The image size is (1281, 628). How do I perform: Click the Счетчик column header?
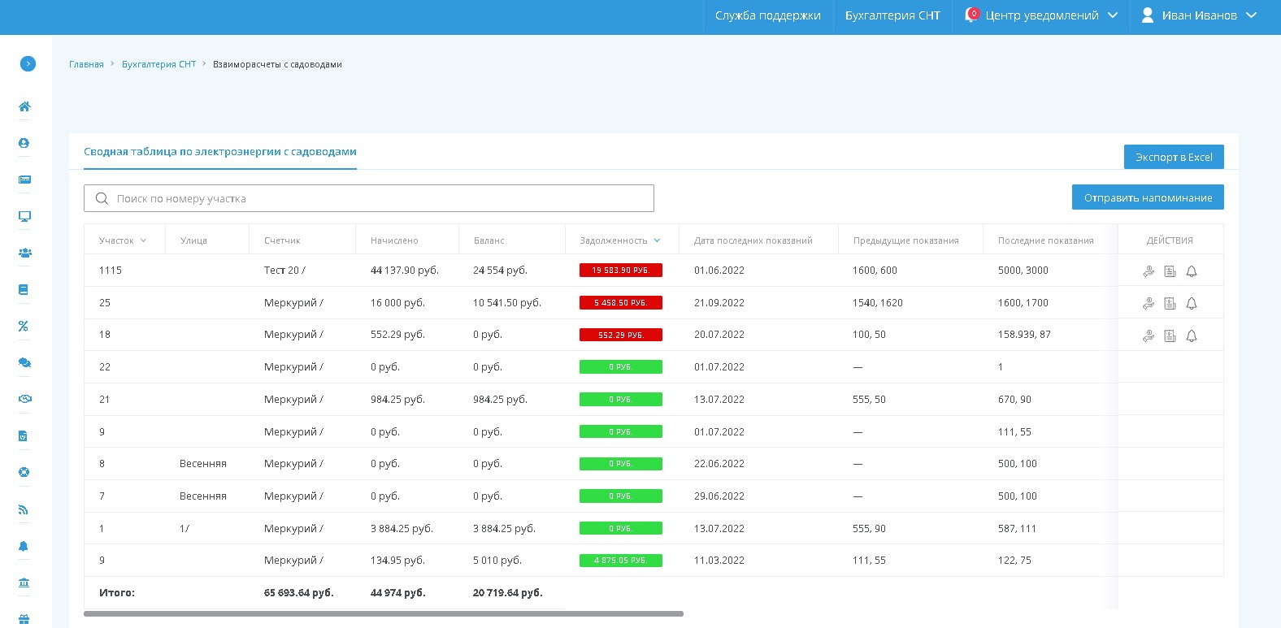282,240
